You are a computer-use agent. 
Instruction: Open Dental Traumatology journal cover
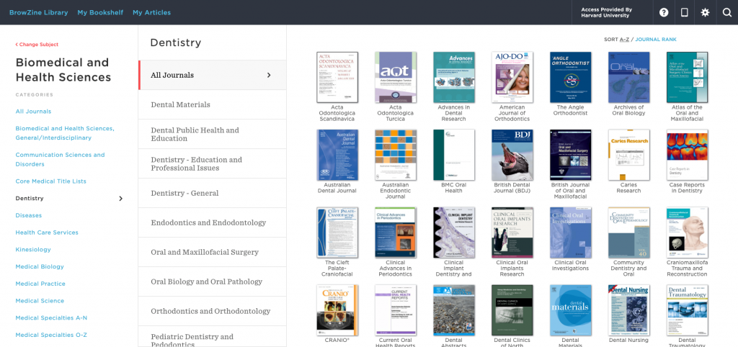click(688, 310)
